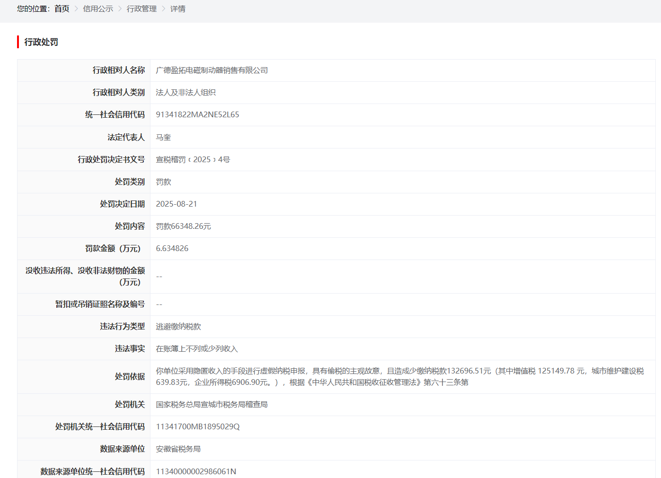Open 行政管理 breadcrumb link

[141, 9]
